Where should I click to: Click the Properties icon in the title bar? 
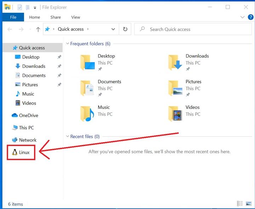[x=20, y=7]
